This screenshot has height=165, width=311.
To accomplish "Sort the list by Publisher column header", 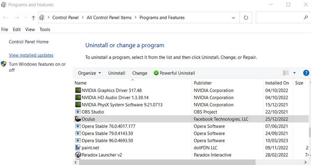I will coord(228,83).
